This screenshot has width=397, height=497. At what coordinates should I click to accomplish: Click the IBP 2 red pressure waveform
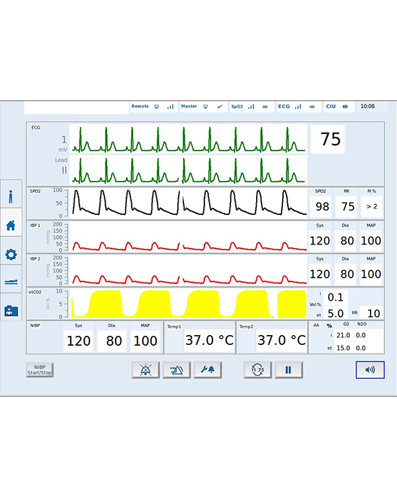pyautogui.click(x=189, y=270)
